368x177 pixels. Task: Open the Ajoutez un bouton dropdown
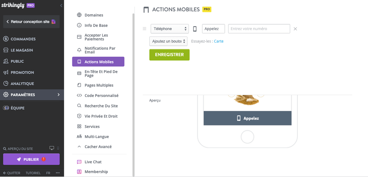click(x=168, y=41)
